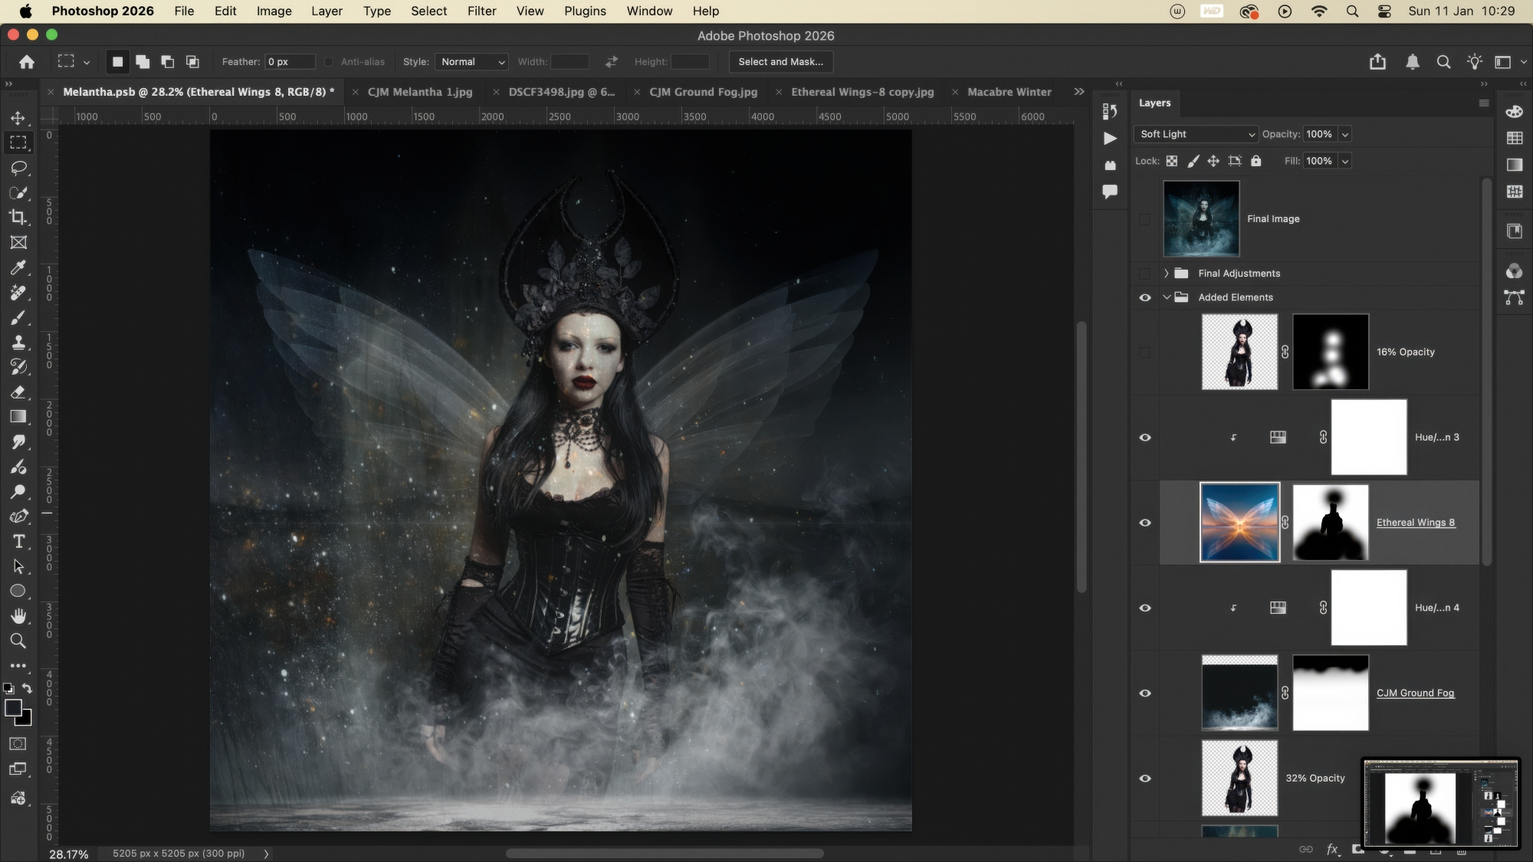Select the Eyedropper tool
This screenshot has height=862, width=1533.
(x=18, y=267)
